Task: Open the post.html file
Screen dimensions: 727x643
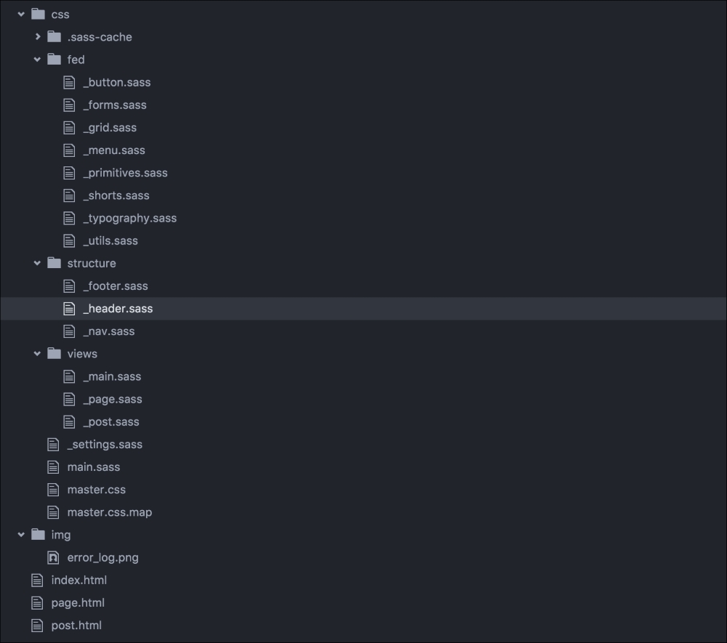Action: (76, 625)
